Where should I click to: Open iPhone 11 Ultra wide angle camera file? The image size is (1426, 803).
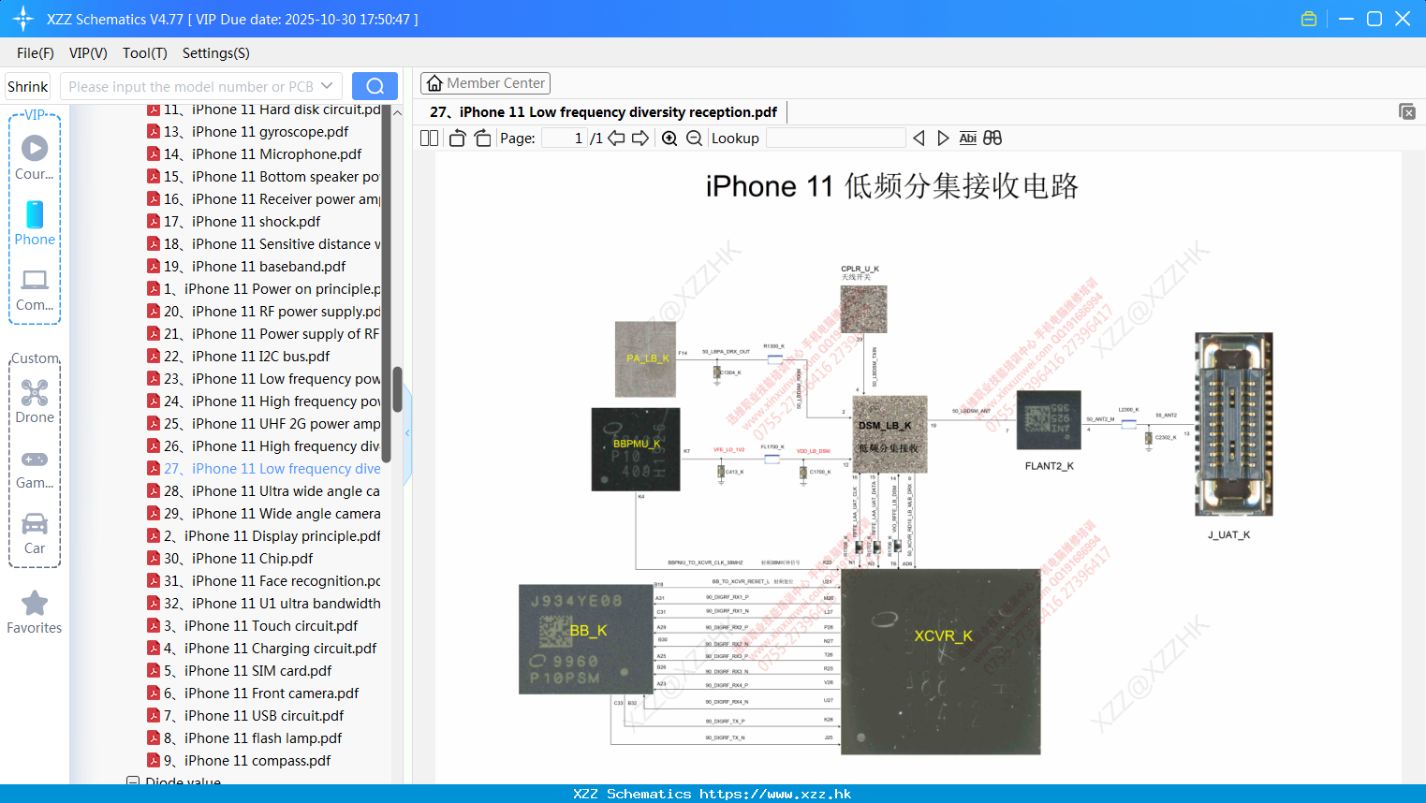264,491
